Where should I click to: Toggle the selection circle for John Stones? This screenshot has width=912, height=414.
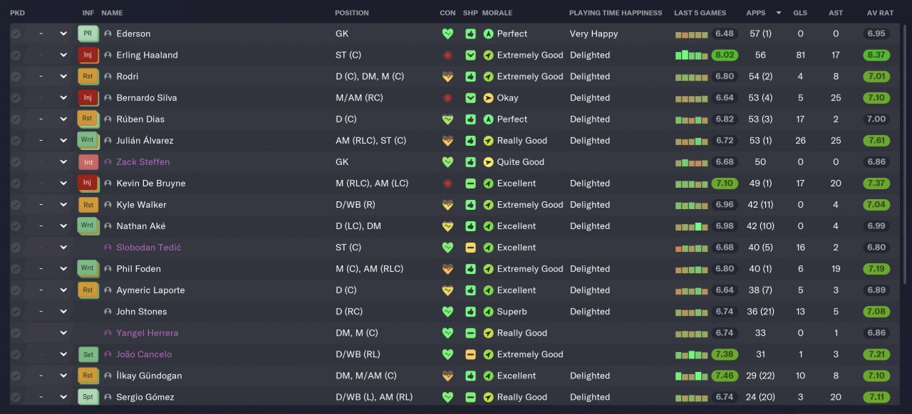pos(16,312)
